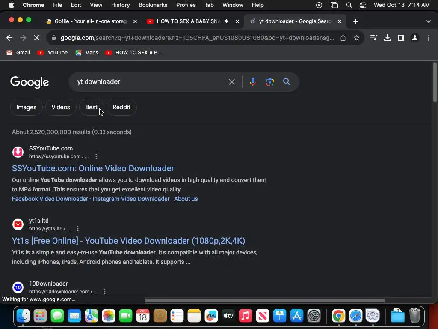This screenshot has width=438, height=329.
Task: Open Instagram Video Downloader sitelink
Action: 131,199
